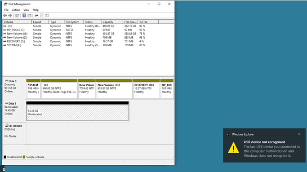Image resolution: width=307 pixels, height=172 pixels.
Task: Click the blue Help toolbar icon
Action: (x=24, y=15)
